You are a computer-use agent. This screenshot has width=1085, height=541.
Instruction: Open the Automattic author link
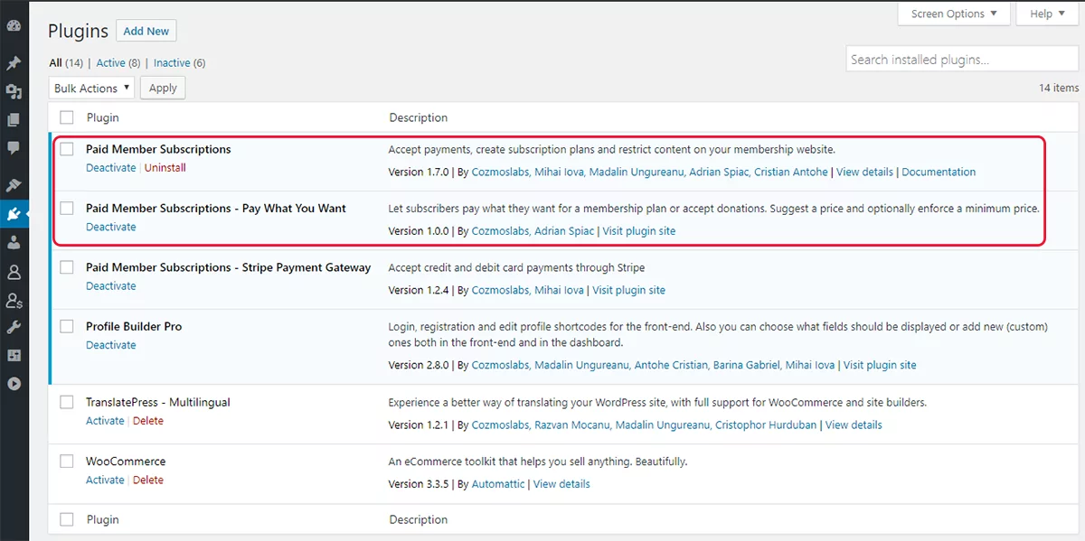pyautogui.click(x=498, y=484)
